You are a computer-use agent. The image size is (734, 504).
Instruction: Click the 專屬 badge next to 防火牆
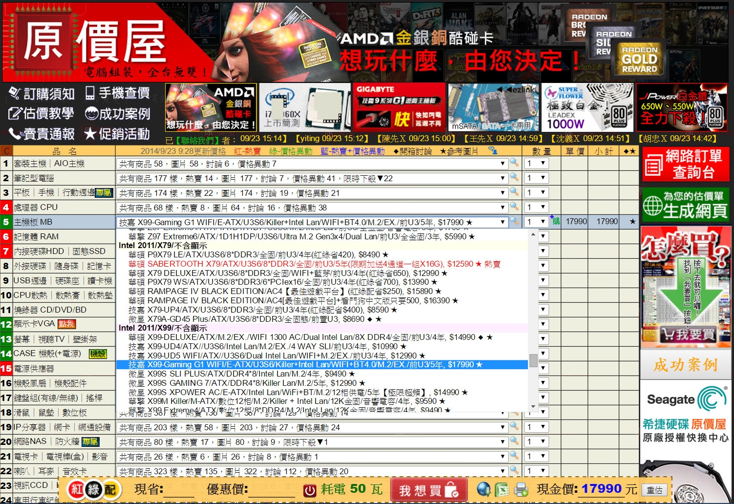[x=90, y=442]
